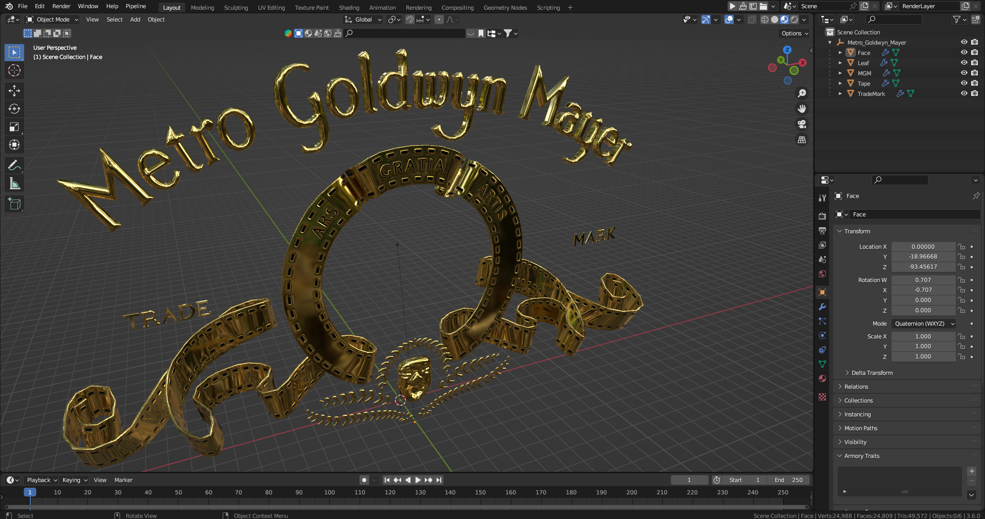This screenshot has height=519, width=985.
Task: Toggle lock for Location X
Action: click(x=962, y=247)
